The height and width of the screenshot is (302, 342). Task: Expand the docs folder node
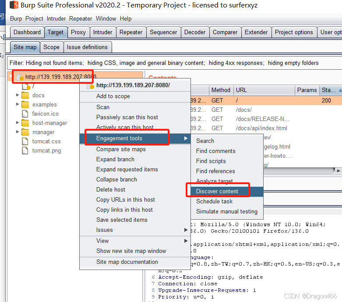18,95
